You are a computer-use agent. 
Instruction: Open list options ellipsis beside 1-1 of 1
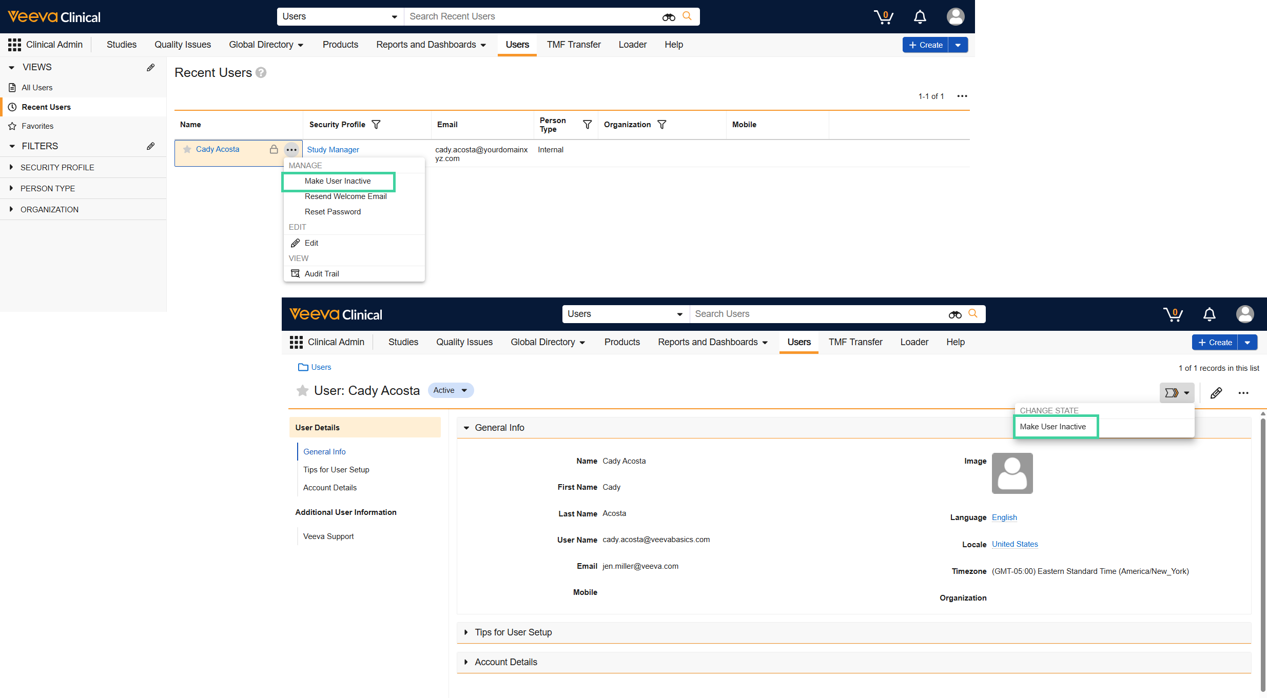tap(962, 96)
